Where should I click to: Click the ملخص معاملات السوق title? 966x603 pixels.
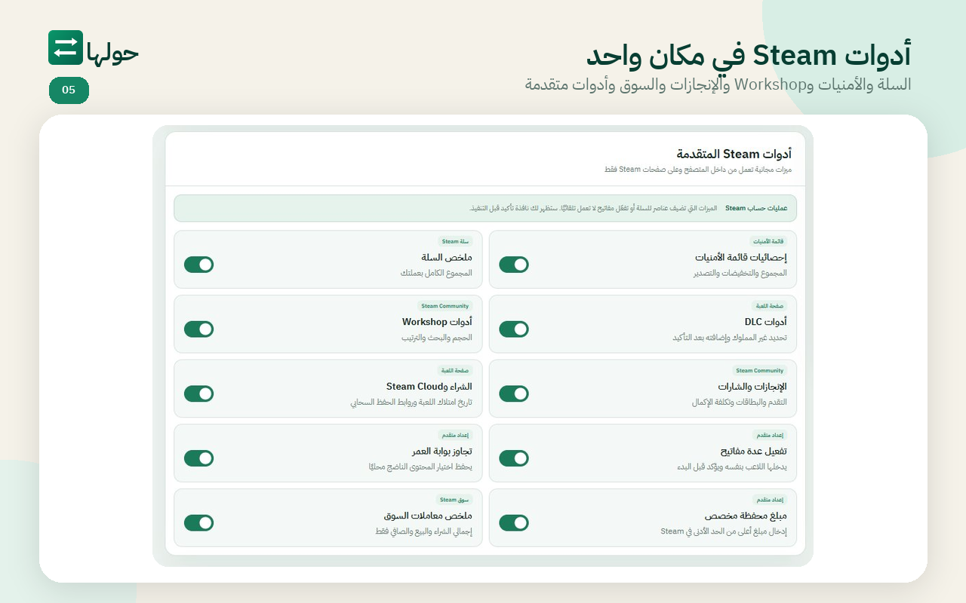428,516
